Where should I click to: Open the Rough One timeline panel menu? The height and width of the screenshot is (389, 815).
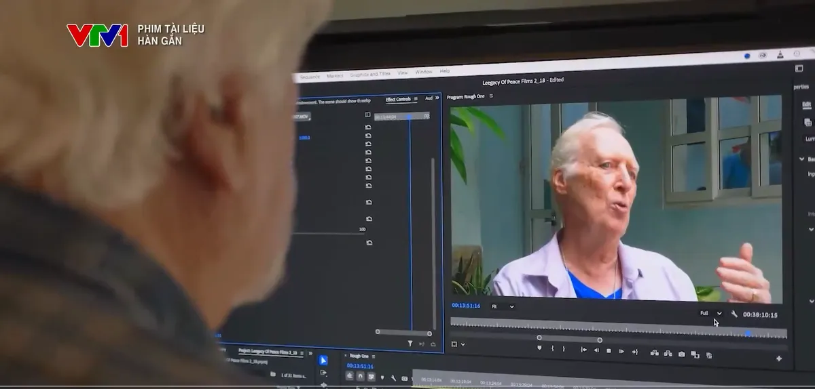coord(374,356)
